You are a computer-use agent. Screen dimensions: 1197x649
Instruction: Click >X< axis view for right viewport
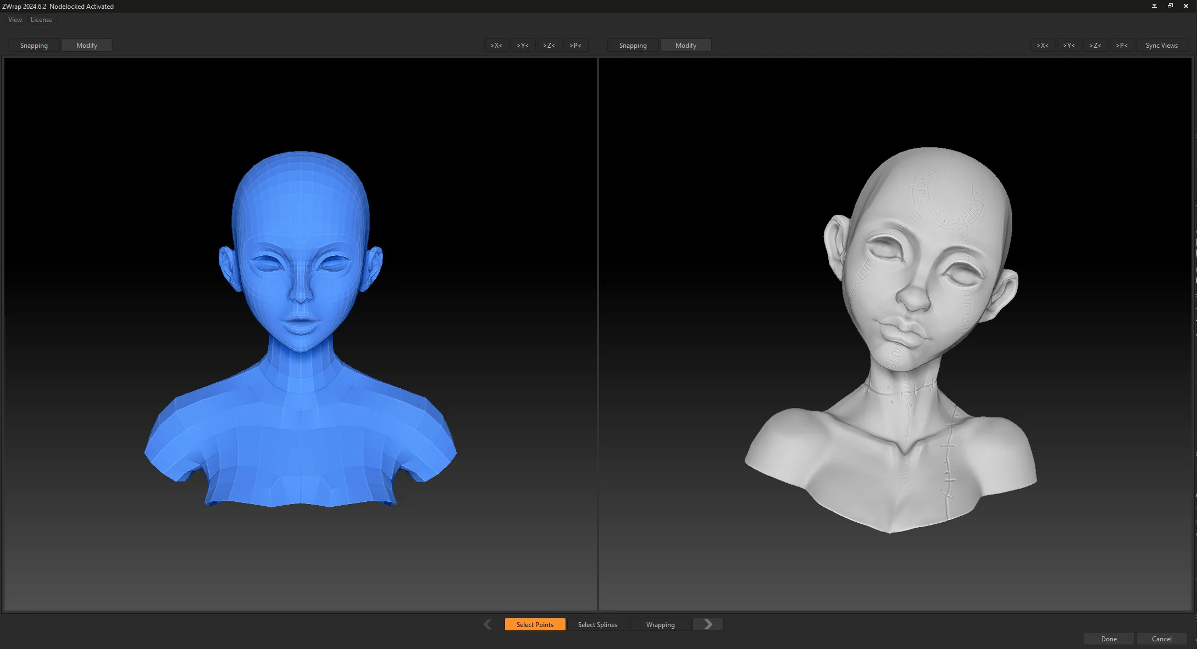click(x=1043, y=46)
